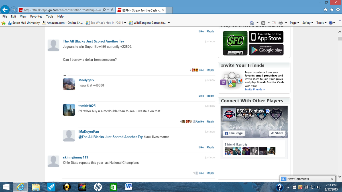Like skinnyjimmy111's Ohio State comment

point(201,173)
